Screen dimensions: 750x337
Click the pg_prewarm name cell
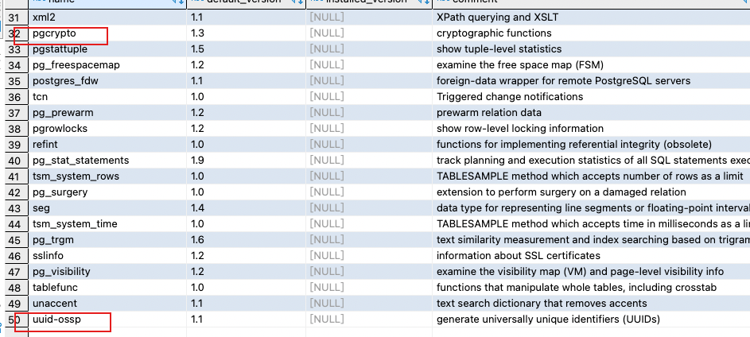pos(63,113)
